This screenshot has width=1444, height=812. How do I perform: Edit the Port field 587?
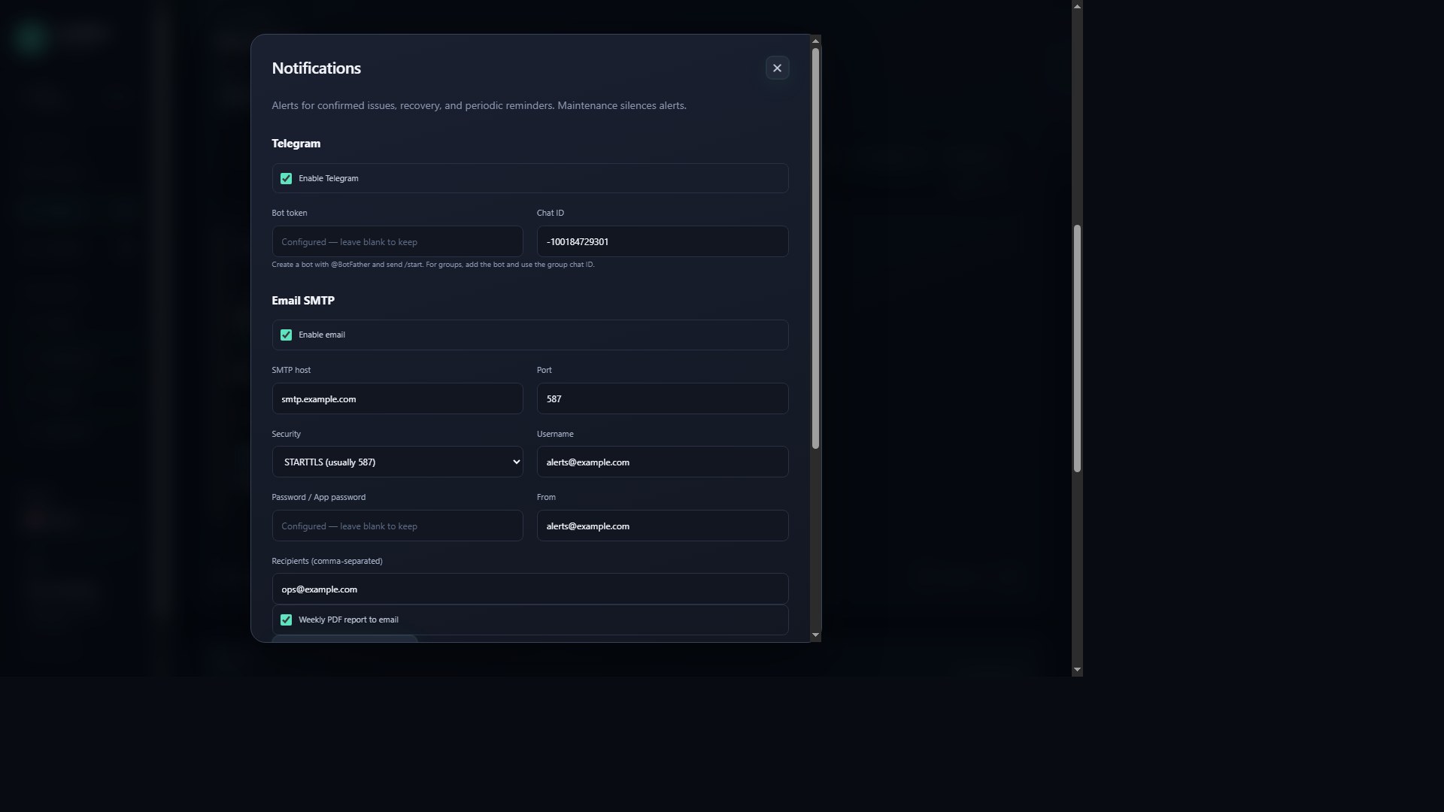tap(663, 398)
